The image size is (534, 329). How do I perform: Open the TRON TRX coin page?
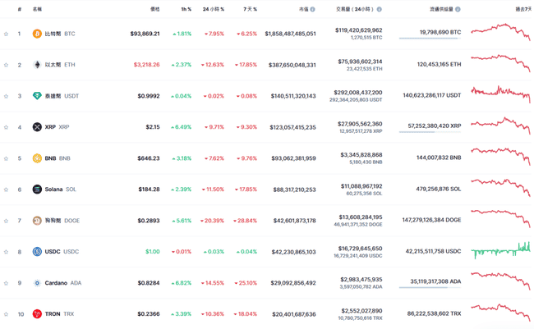click(x=59, y=313)
